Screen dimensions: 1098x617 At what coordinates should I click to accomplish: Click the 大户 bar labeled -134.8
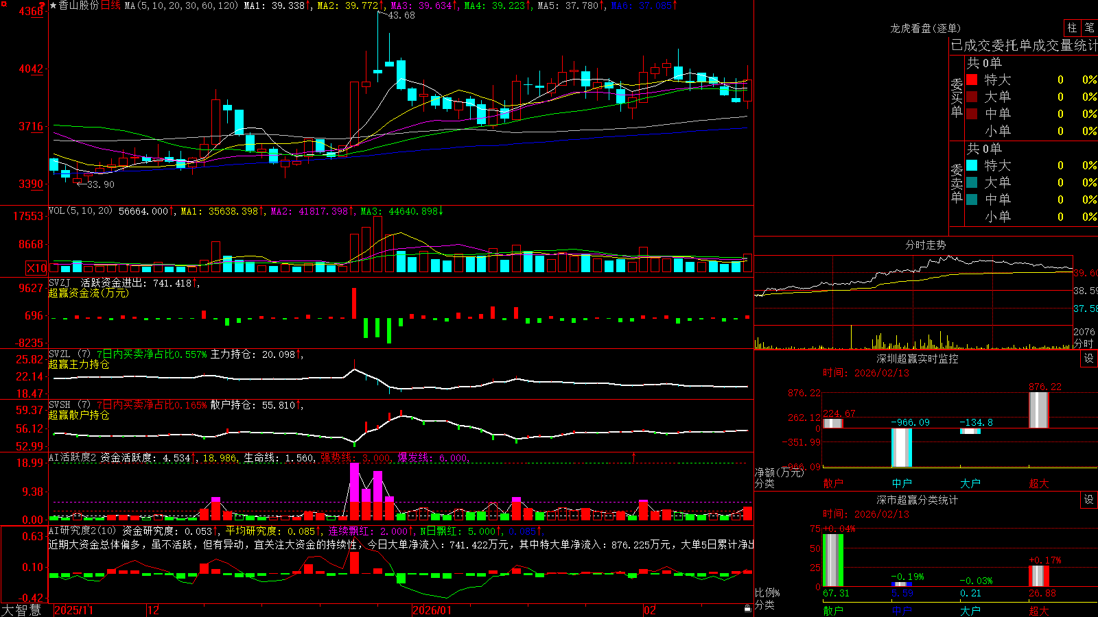point(970,431)
